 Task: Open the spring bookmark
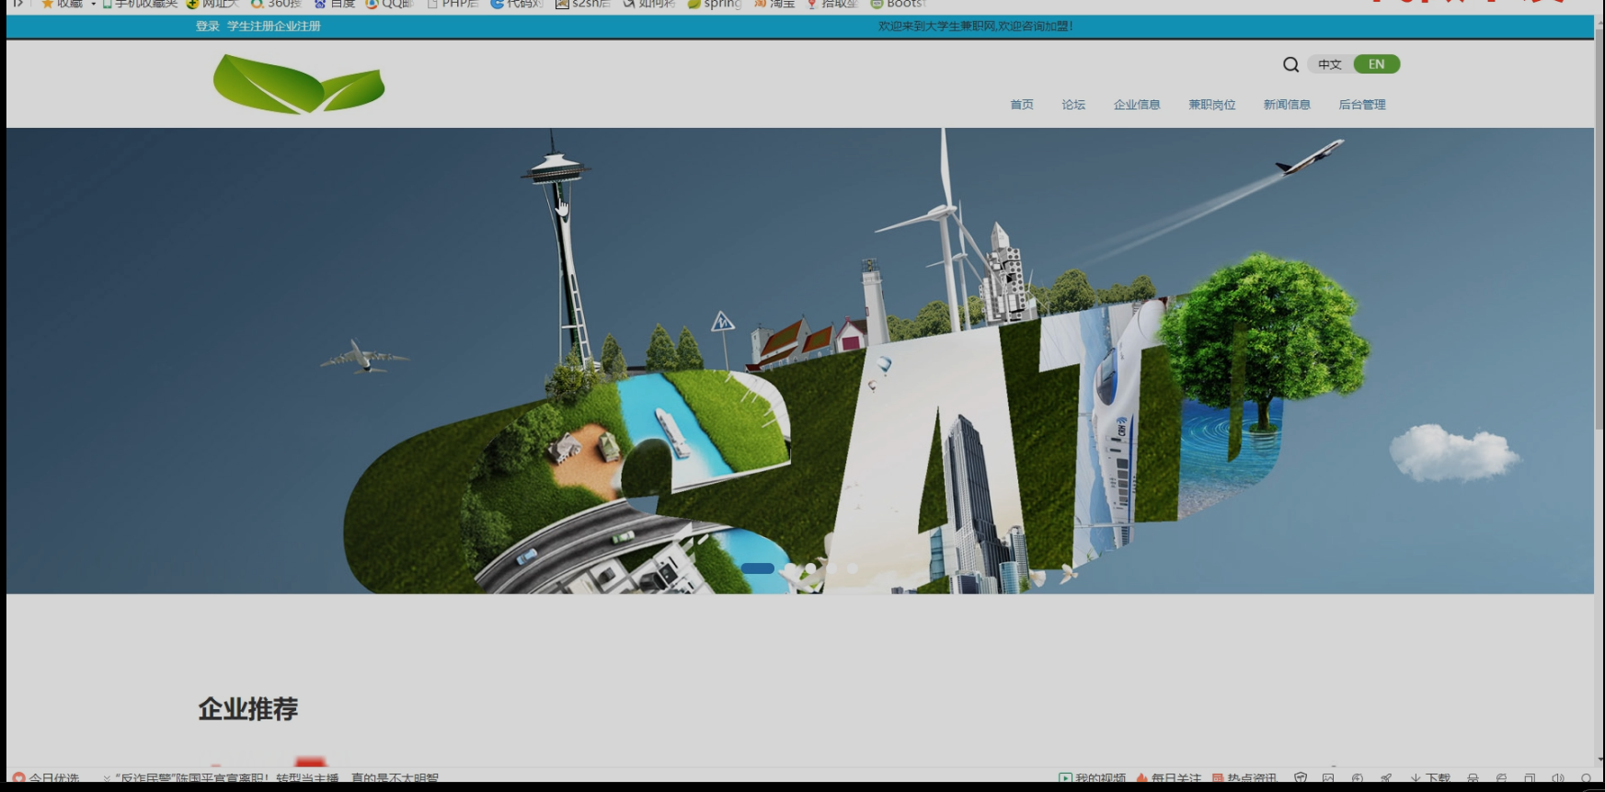tap(715, 5)
